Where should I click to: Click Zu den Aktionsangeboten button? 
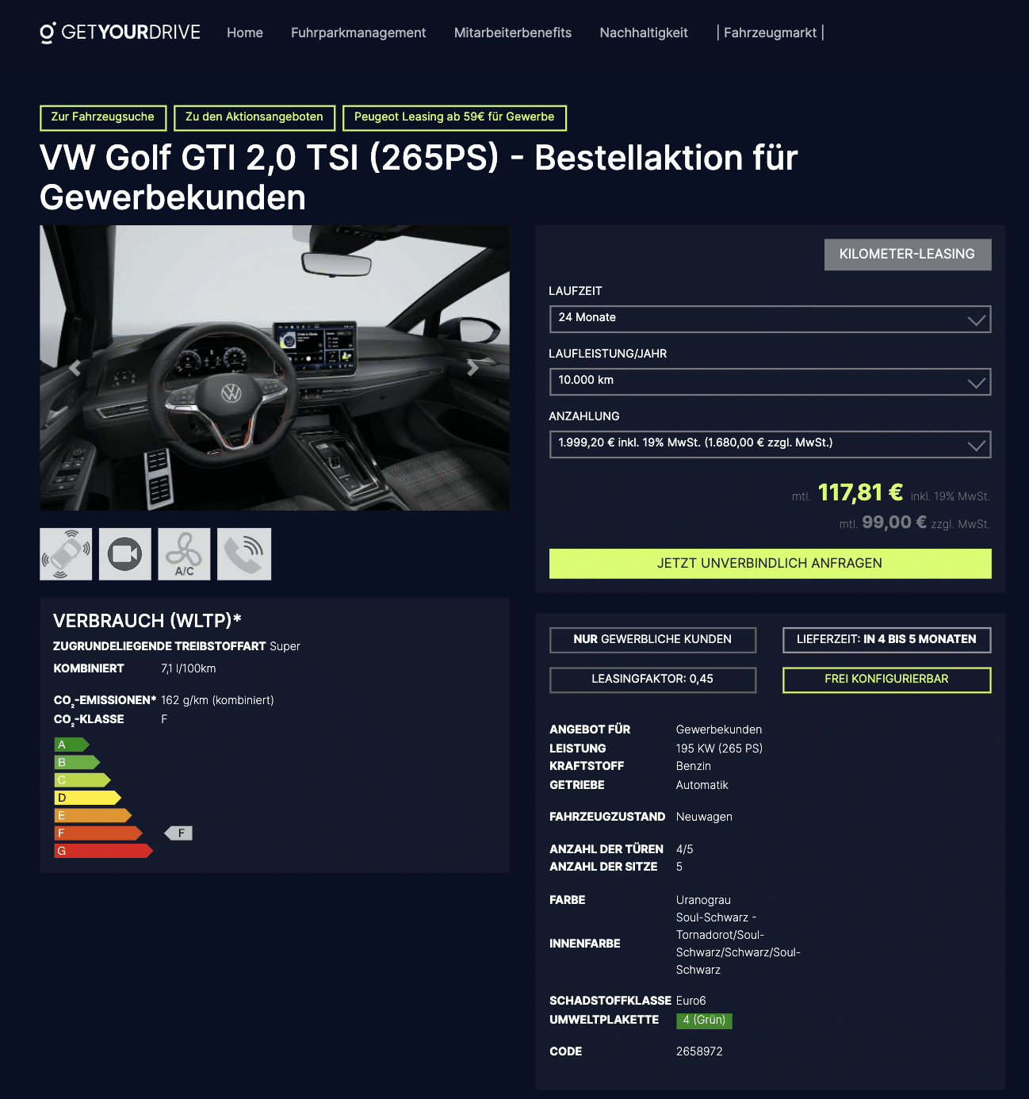254,117
